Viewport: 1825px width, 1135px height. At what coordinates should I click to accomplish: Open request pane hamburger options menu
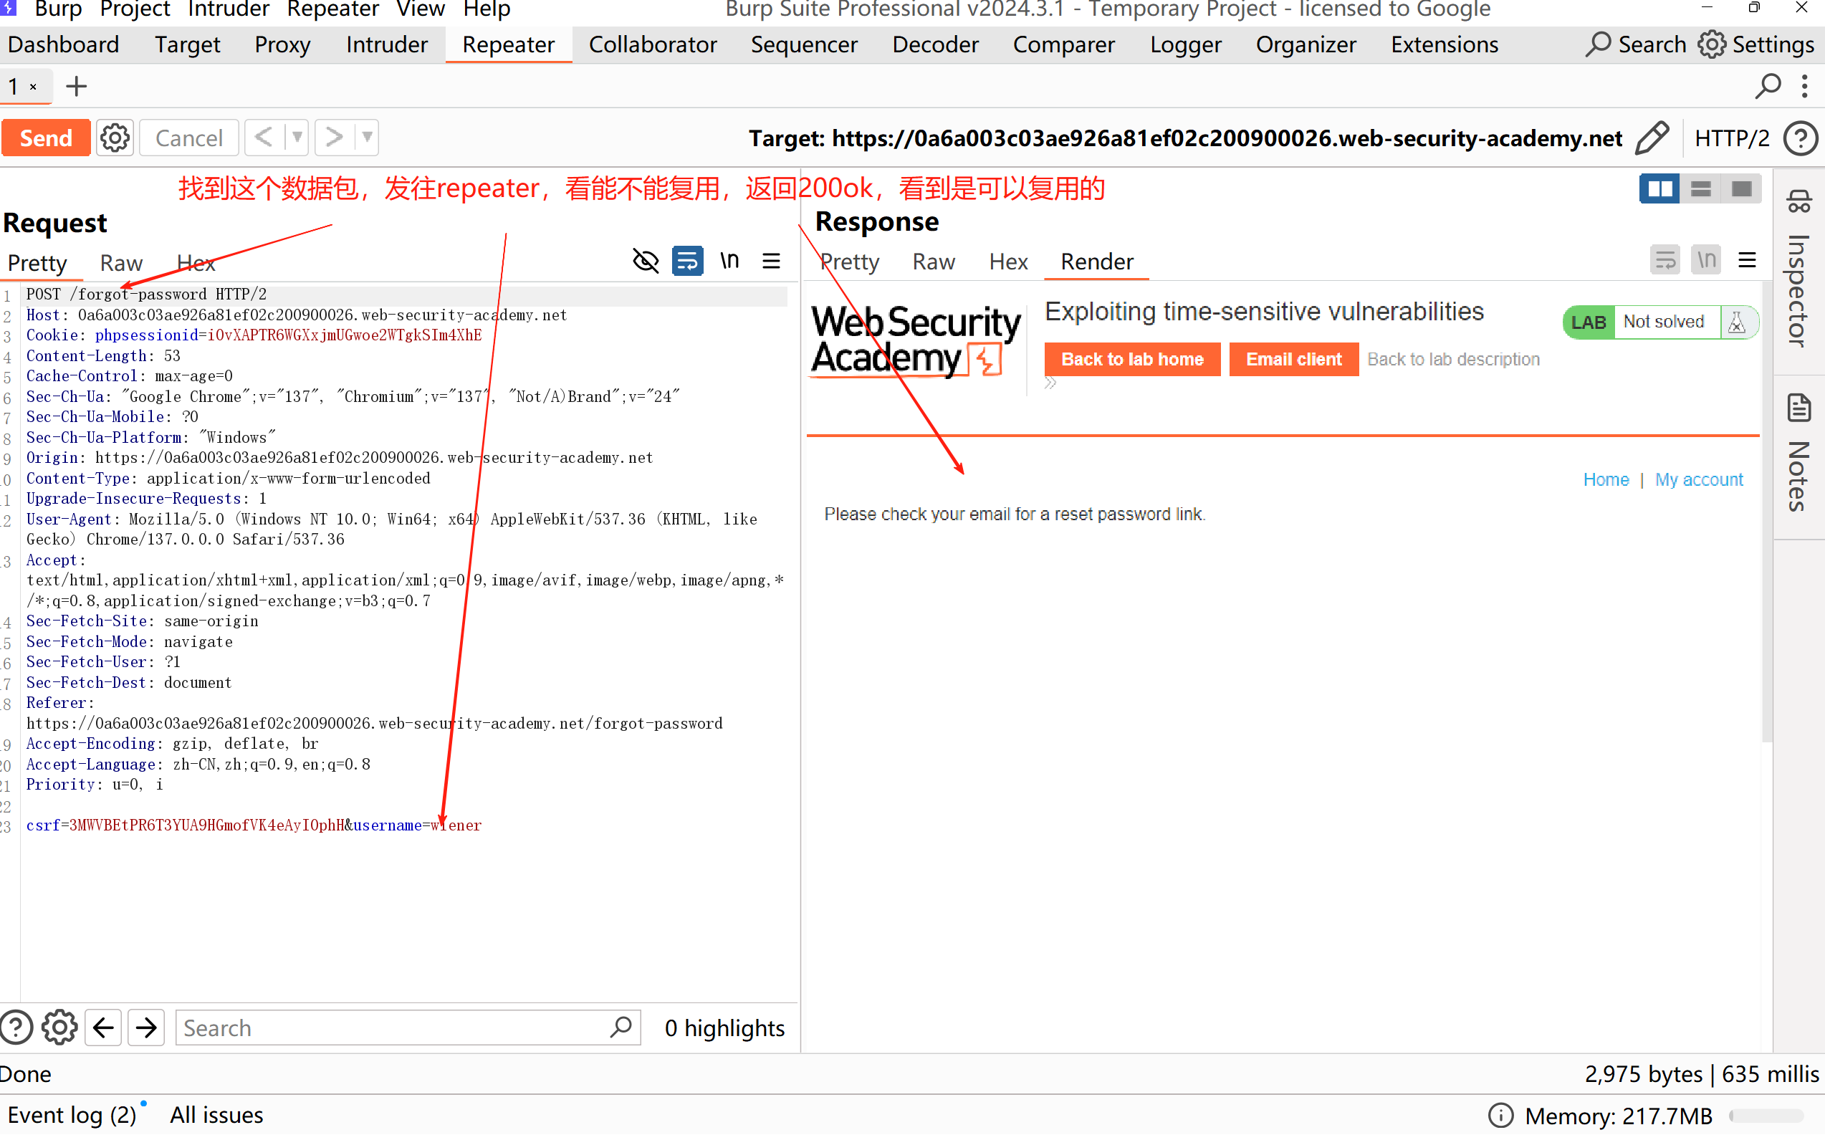click(771, 262)
